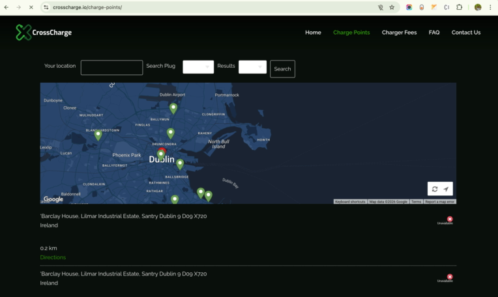Open the map Terms link
Image resolution: width=498 pixels, height=297 pixels.
(x=416, y=202)
